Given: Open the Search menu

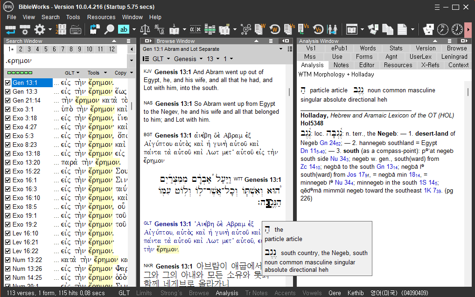Looking at the screenshot, I should [x=50, y=17].
